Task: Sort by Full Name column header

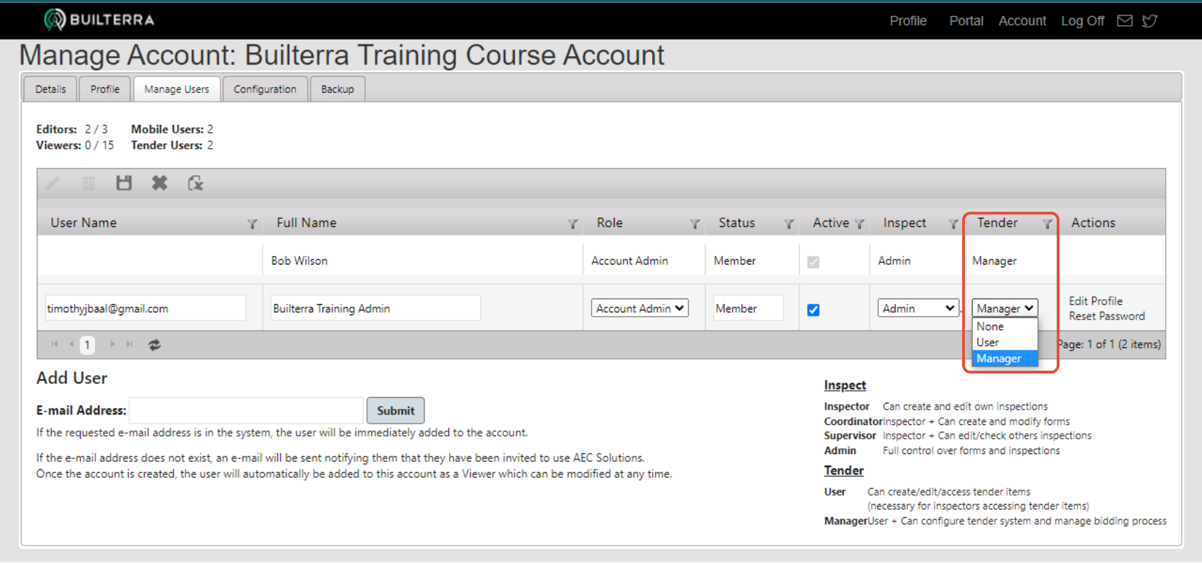Action: point(307,223)
